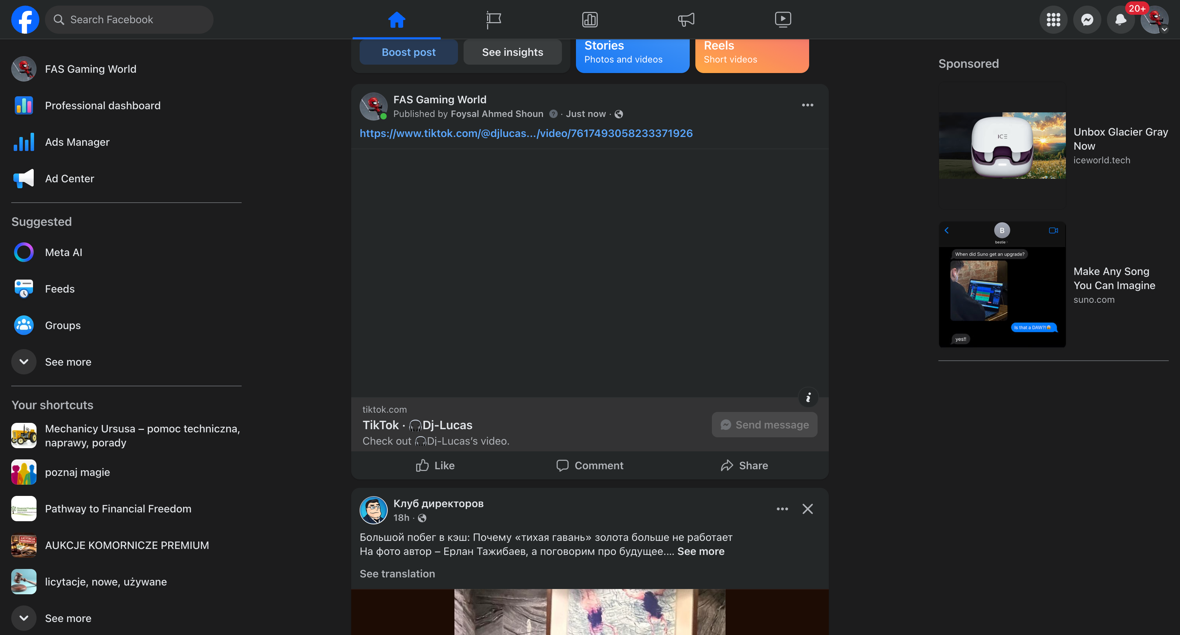Open options menu on FAS Gaming World post
Viewport: 1180px width, 635px height.
[807, 105]
